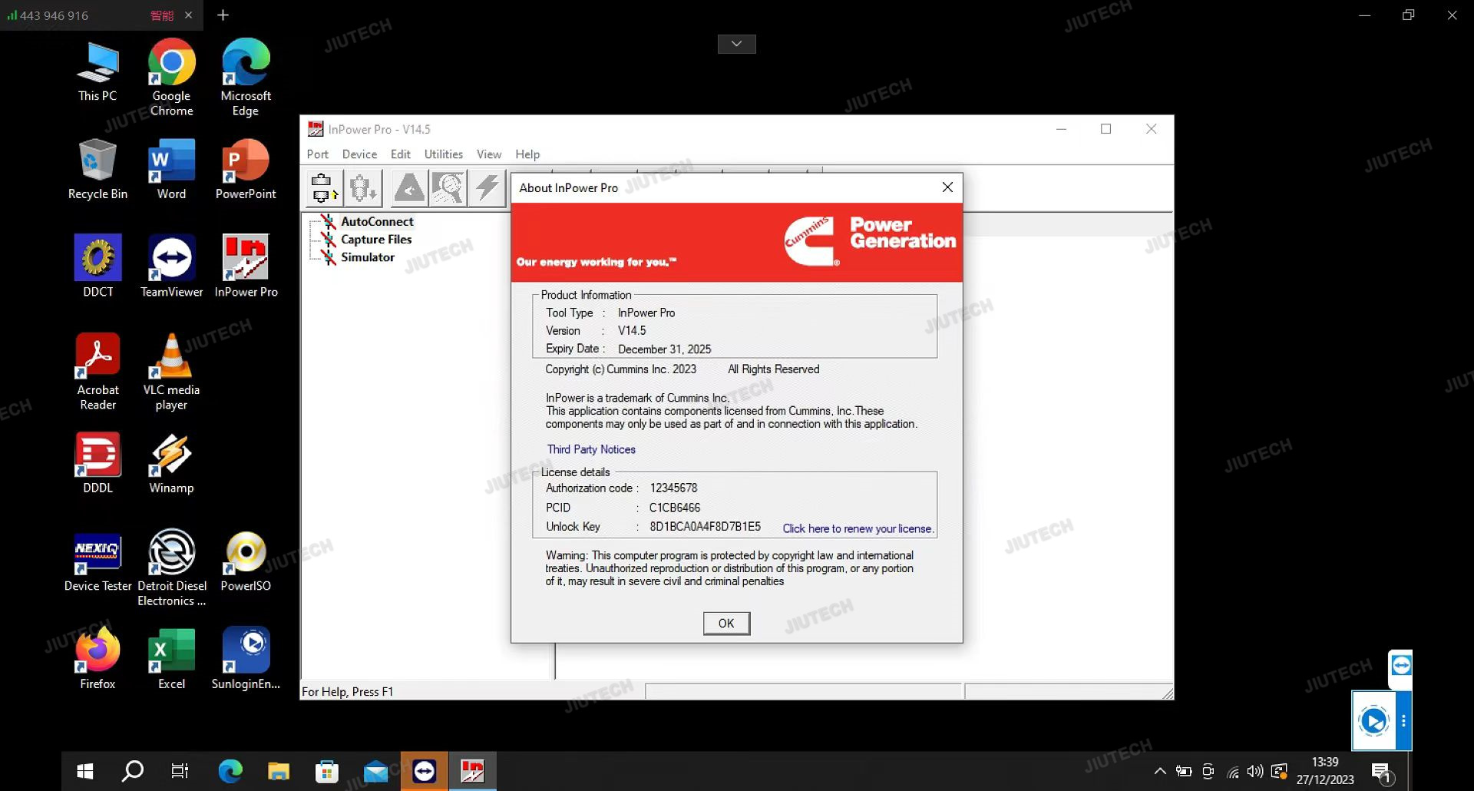This screenshot has height=791, width=1474.
Task: Open the Acrobat Reader desktop shortcut
Action: pyautogui.click(x=97, y=372)
